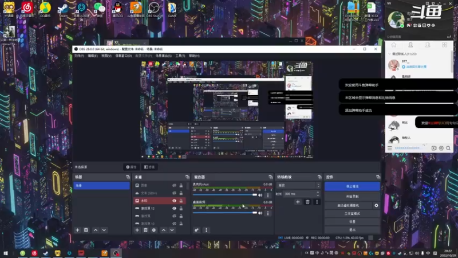Open the 工具(T) menu in OBS
The image size is (458, 258).
(x=180, y=56)
